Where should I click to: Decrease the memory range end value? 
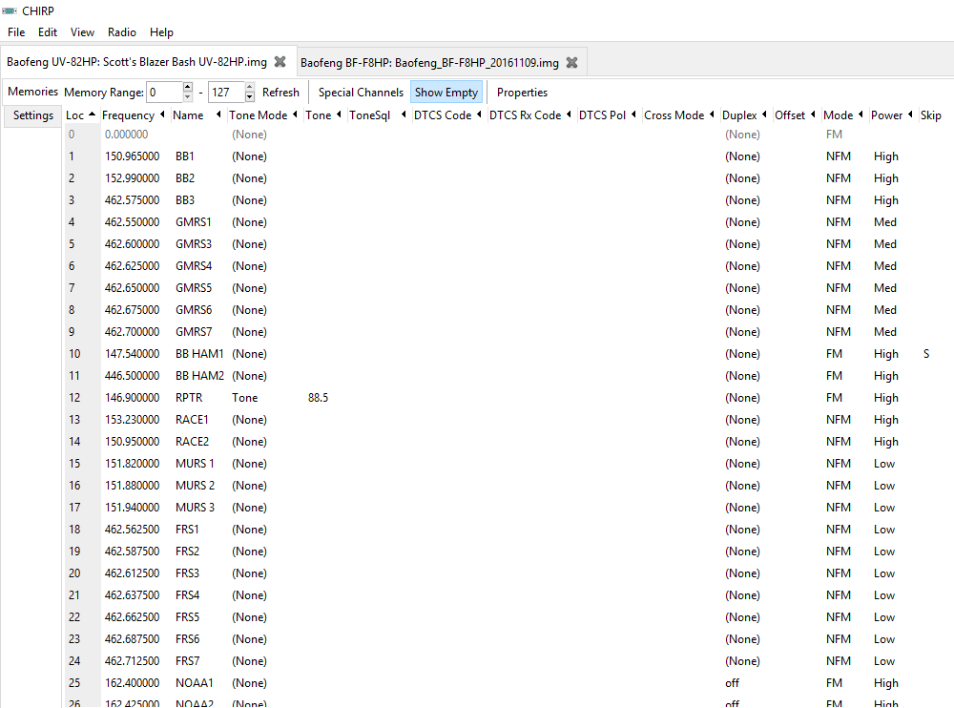point(249,96)
